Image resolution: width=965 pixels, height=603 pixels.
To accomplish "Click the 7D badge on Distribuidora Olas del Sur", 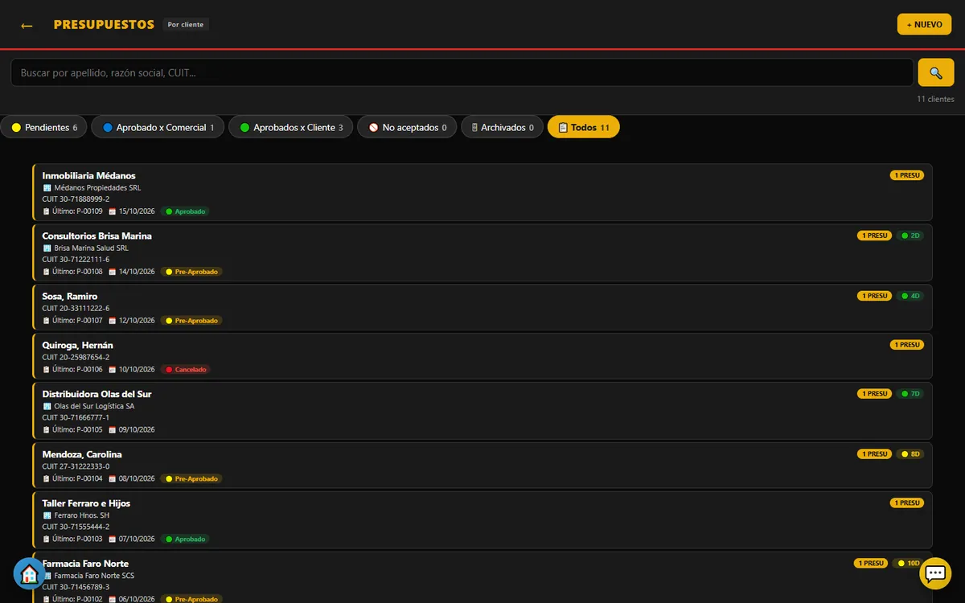I will pyautogui.click(x=910, y=394).
